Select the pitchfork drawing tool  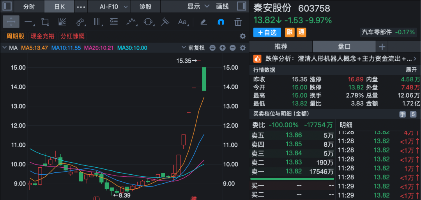click(165, 22)
